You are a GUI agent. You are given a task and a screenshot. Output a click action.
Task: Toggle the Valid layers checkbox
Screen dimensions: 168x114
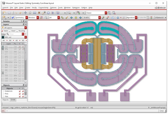[3, 31]
